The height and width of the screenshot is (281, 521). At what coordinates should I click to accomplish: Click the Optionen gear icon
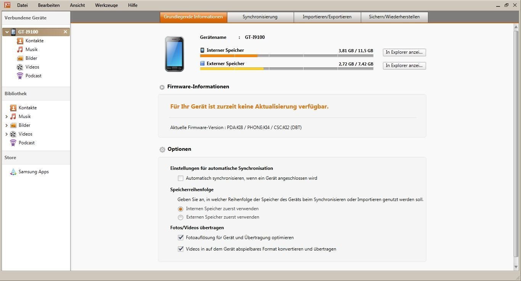click(162, 150)
